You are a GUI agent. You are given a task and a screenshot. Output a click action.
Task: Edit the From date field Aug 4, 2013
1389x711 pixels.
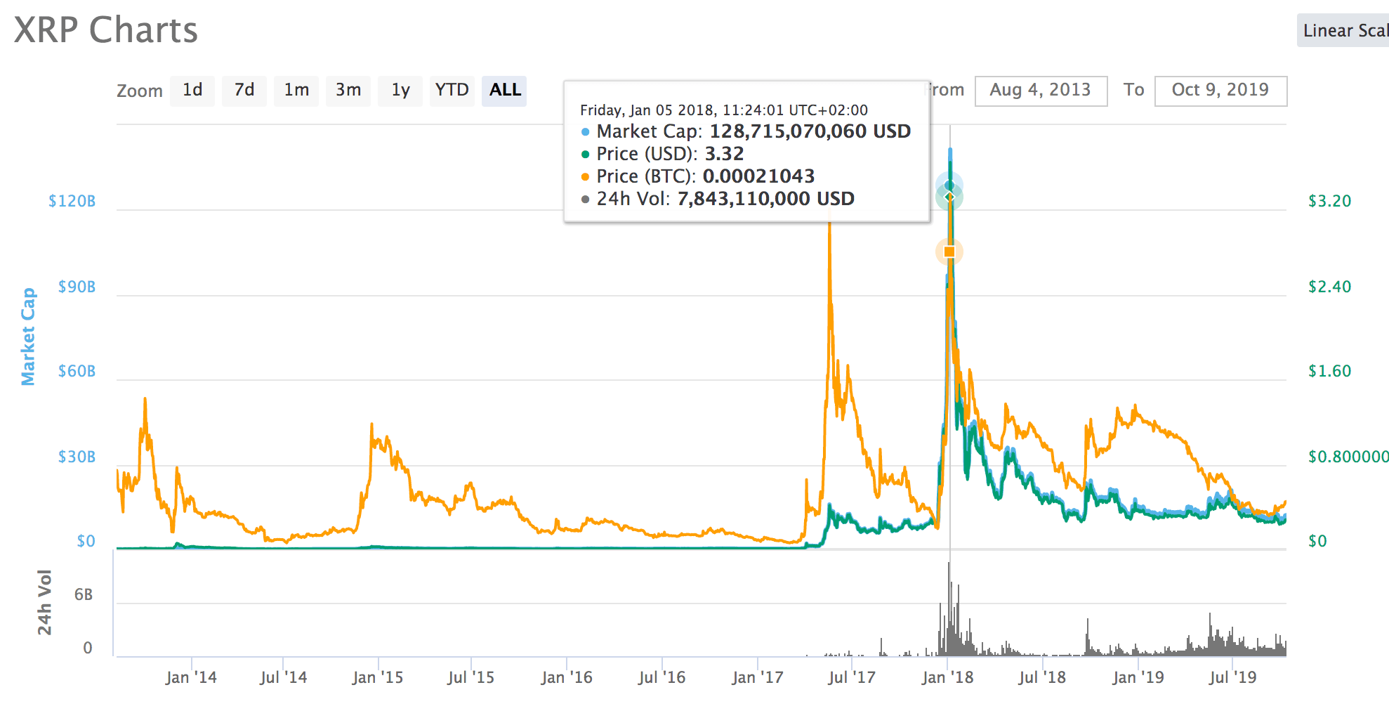click(1041, 91)
